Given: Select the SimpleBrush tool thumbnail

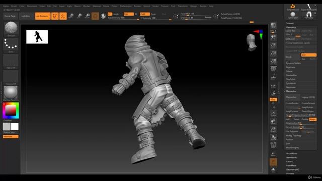Looking at the screenshot, I should (293, 7).
